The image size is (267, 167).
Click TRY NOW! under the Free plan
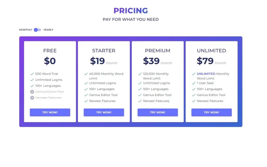click(50, 112)
